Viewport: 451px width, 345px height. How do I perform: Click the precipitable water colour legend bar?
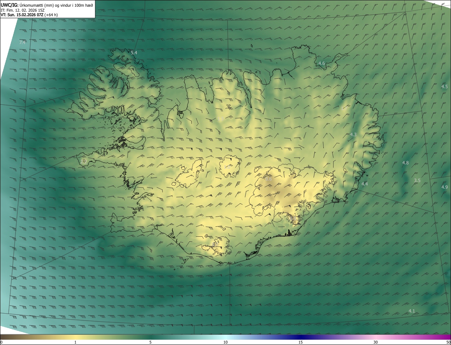(225, 337)
